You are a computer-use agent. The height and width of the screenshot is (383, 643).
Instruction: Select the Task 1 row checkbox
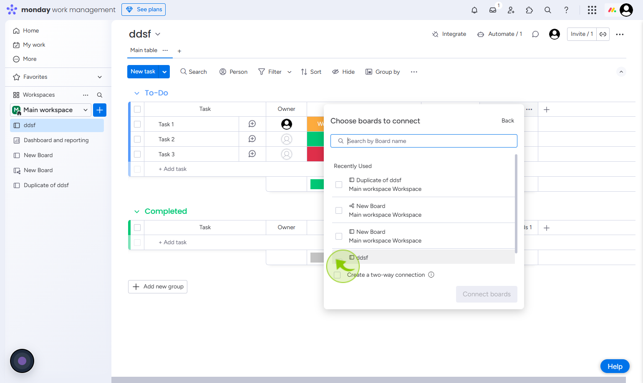click(x=137, y=124)
